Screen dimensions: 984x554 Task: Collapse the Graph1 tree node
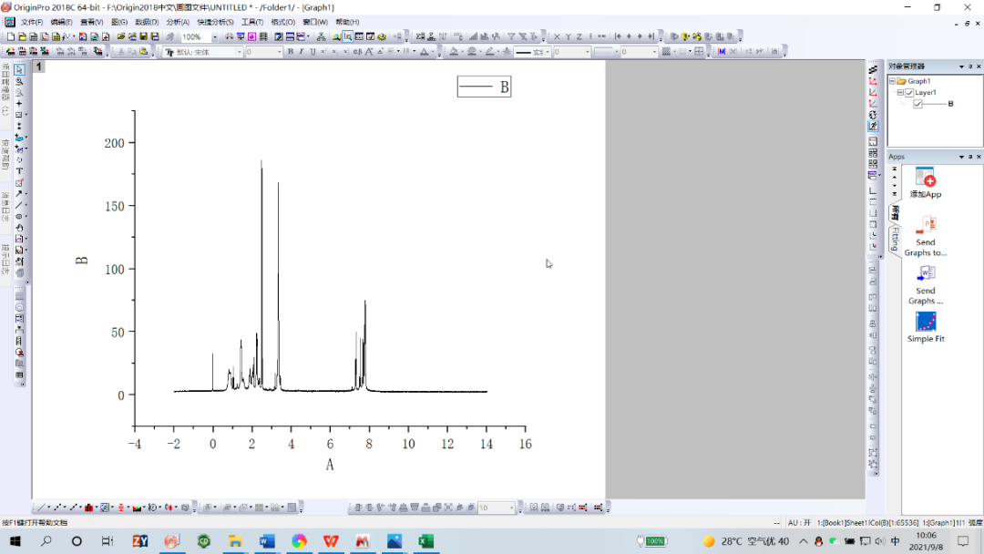point(892,82)
